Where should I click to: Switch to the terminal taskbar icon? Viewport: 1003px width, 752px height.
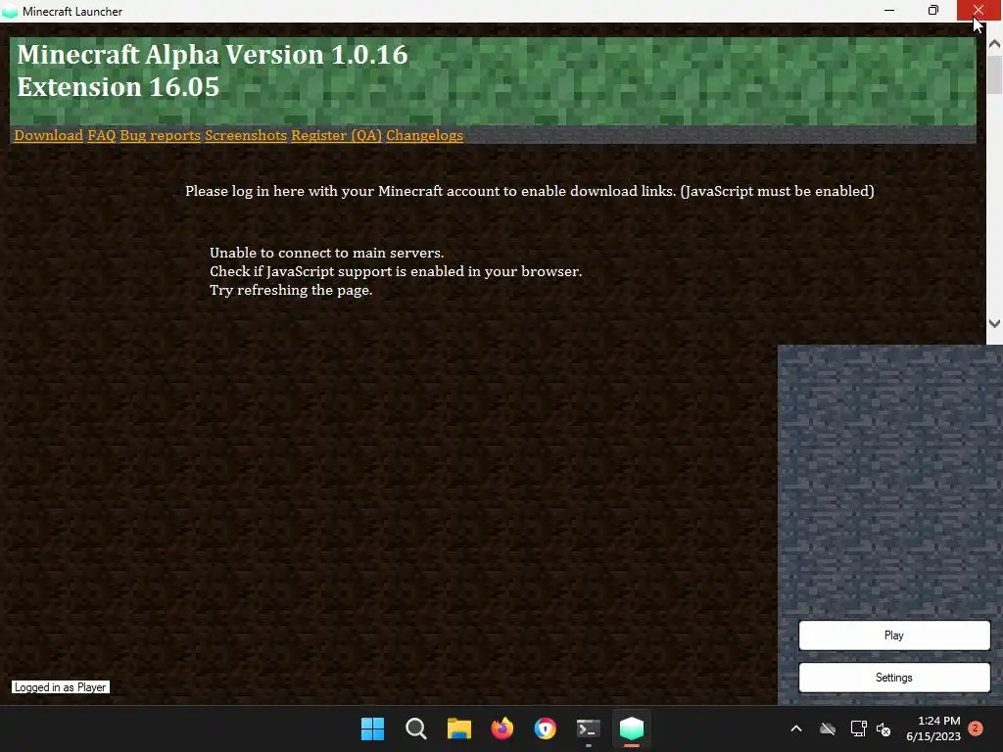tap(588, 728)
